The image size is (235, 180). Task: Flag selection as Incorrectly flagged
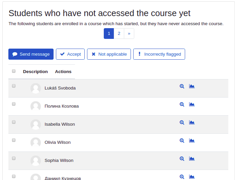point(159,54)
